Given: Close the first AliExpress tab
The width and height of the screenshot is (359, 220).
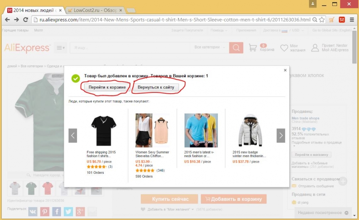Looking at the screenshot, I should (x=60, y=10).
